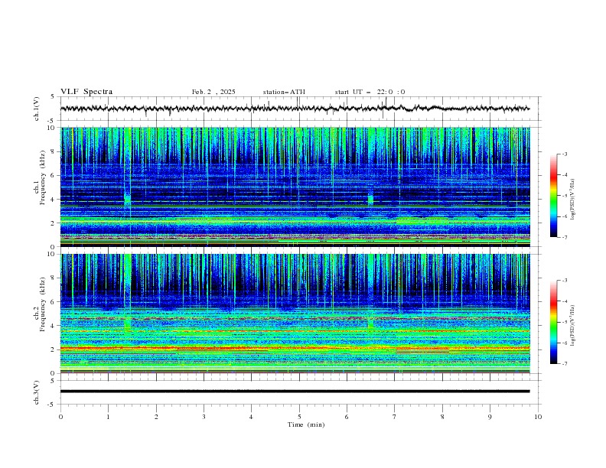The width and height of the screenshot is (606, 468).
Task: Click the -3 label on ch.2 color bar
Action: pos(565,281)
